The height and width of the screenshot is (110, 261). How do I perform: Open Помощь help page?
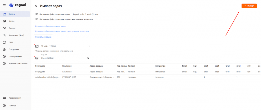pos(12,105)
